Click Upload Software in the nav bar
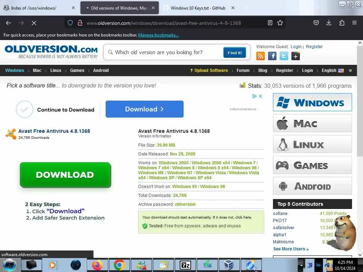363x272 pixels. point(209,70)
